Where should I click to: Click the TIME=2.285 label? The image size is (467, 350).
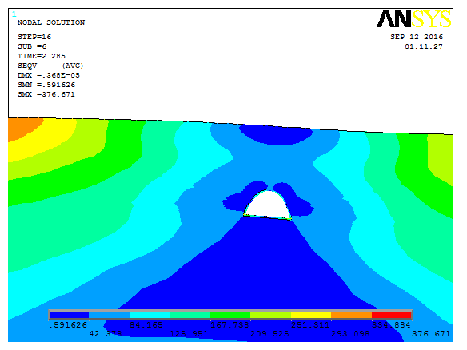pyautogui.click(x=42, y=56)
